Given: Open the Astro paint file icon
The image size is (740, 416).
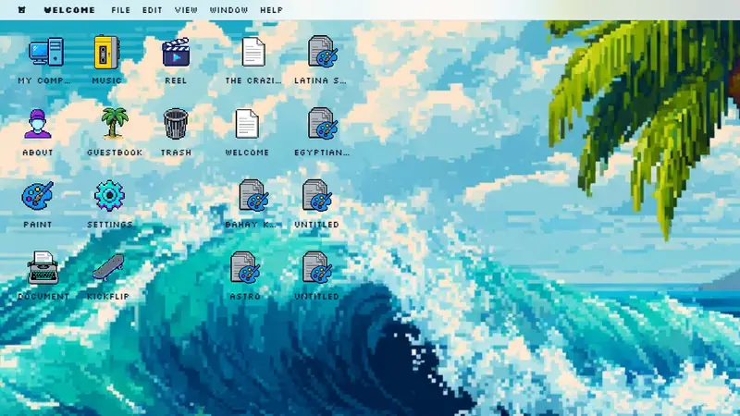Looking at the screenshot, I should click(x=245, y=268).
